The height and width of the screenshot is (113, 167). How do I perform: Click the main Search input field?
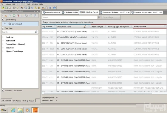coord(70,17)
